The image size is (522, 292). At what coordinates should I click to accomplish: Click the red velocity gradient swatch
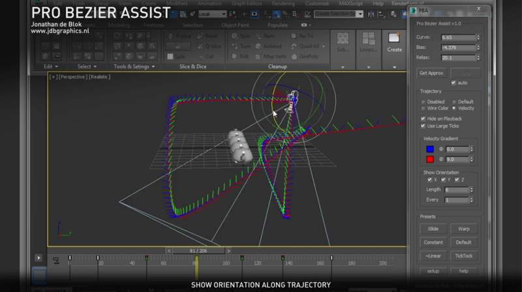click(430, 159)
